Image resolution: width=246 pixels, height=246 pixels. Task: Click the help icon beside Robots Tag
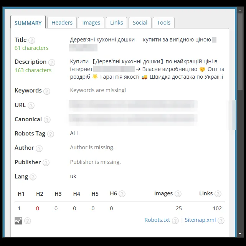[x=51, y=134]
